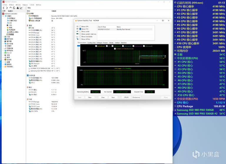Enable Stress system memory checkbox
This screenshot has width=226, height=164.
click(x=80, y=34)
